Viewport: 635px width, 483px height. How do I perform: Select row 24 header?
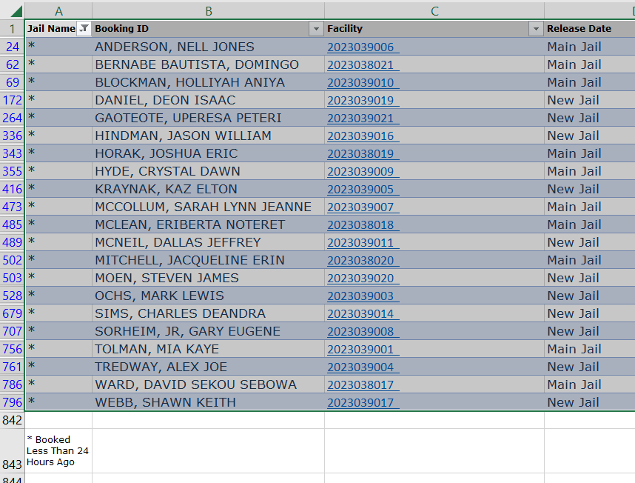click(13, 47)
